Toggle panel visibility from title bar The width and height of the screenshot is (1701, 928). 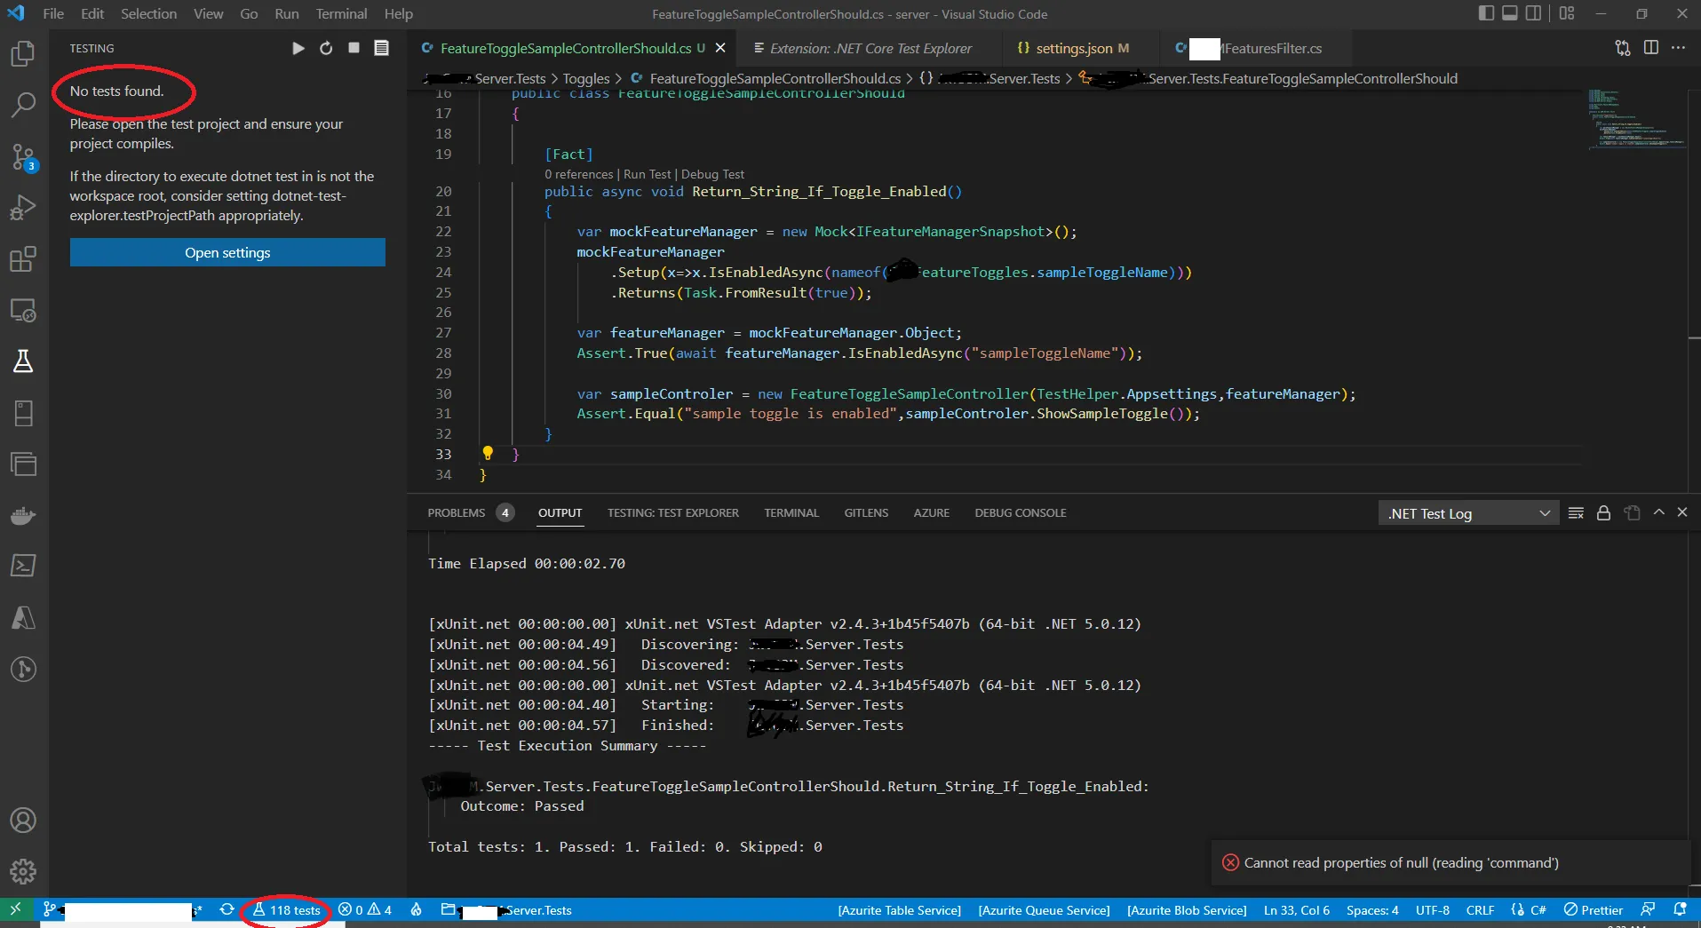pyautogui.click(x=1510, y=13)
